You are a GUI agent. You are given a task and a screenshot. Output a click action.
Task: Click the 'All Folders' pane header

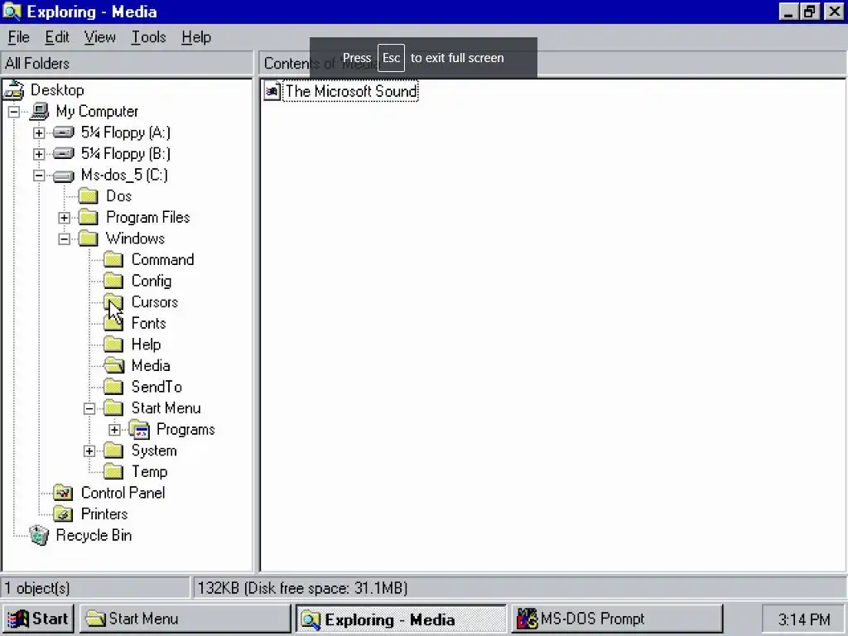[127, 63]
